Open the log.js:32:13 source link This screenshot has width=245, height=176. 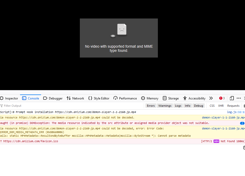coord(236,112)
